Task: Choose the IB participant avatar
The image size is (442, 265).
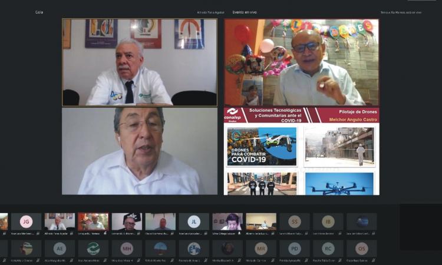Action: (x=328, y=221)
